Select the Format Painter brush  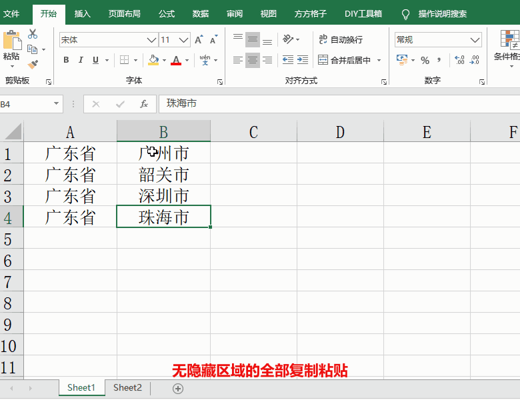point(33,64)
